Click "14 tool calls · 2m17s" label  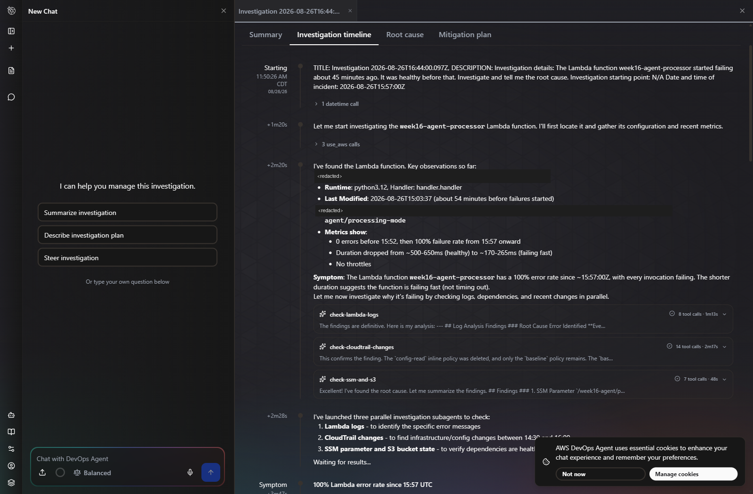click(697, 347)
